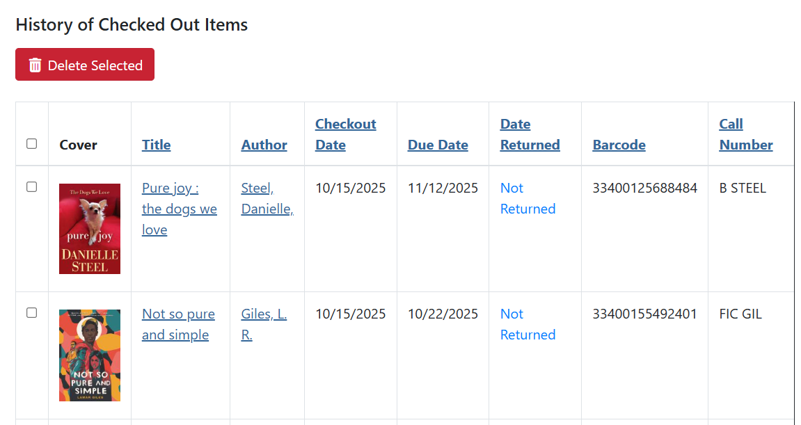Sort the list by Barcode
The image size is (801, 425).
pyautogui.click(x=619, y=145)
